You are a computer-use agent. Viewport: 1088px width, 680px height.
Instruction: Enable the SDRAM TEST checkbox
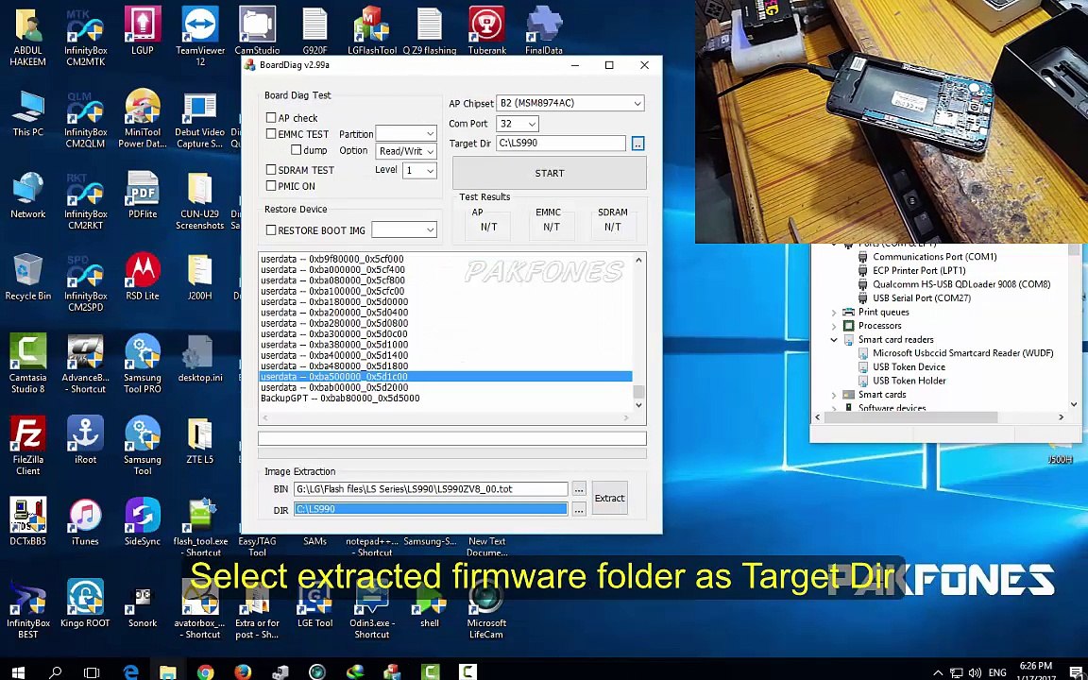(x=271, y=169)
